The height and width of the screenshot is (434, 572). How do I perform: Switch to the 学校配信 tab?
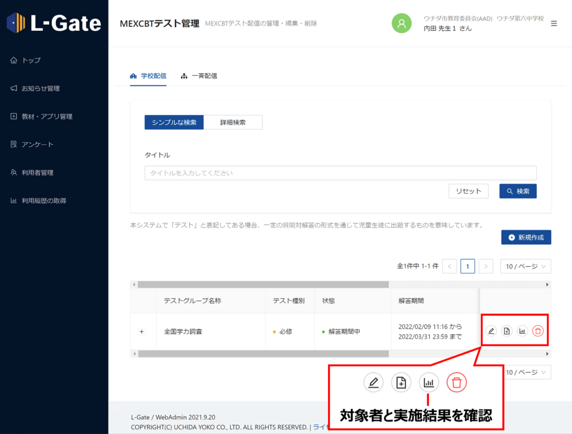148,76
